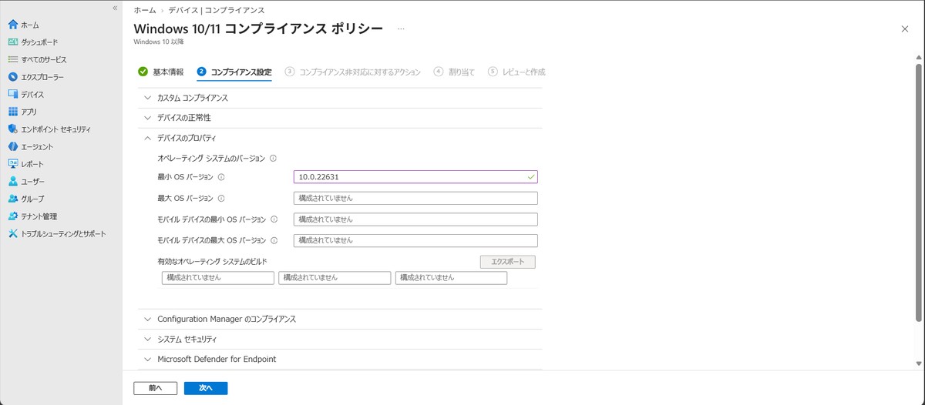Open the テナント管理 icon
The width and height of the screenshot is (925, 405).
pyautogui.click(x=12, y=216)
